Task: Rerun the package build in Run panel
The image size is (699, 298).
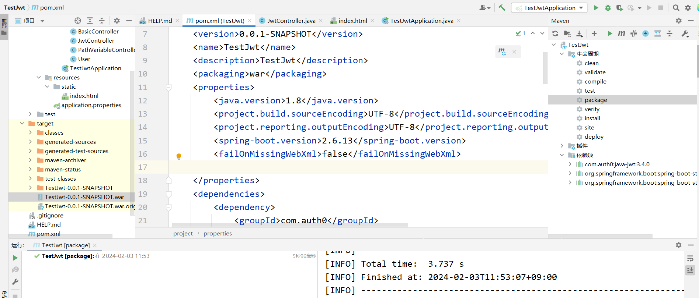Action: click(x=15, y=258)
